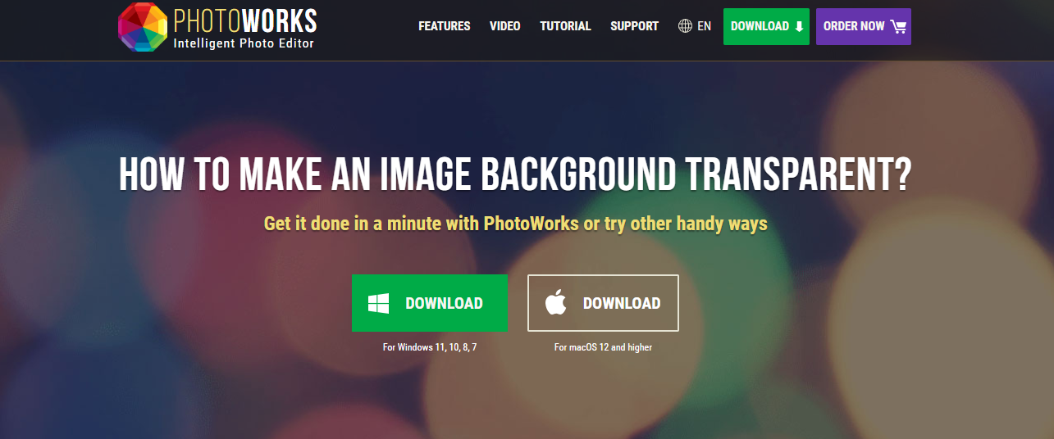Click the Windows logo icon

pyautogui.click(x=379, y=304)
